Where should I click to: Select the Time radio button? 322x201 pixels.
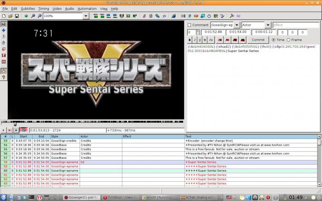[x=274, y=40]
